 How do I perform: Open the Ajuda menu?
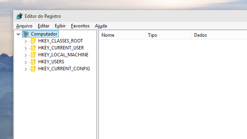101,26
